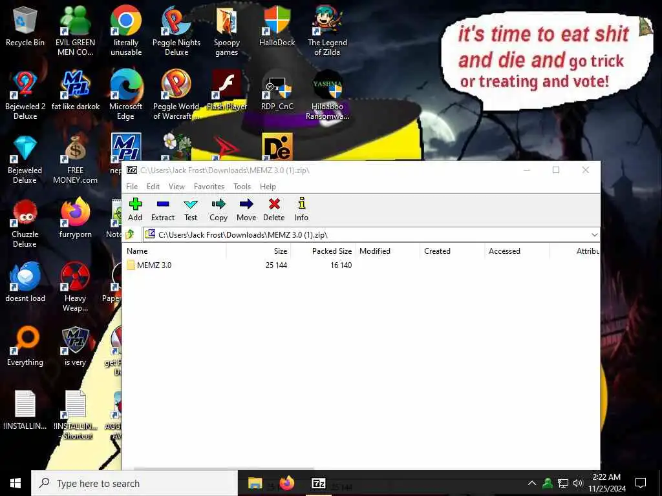The image size is (662, 496).
Task: Click the 16 140 packed size value
Action: tap(341, 265)
